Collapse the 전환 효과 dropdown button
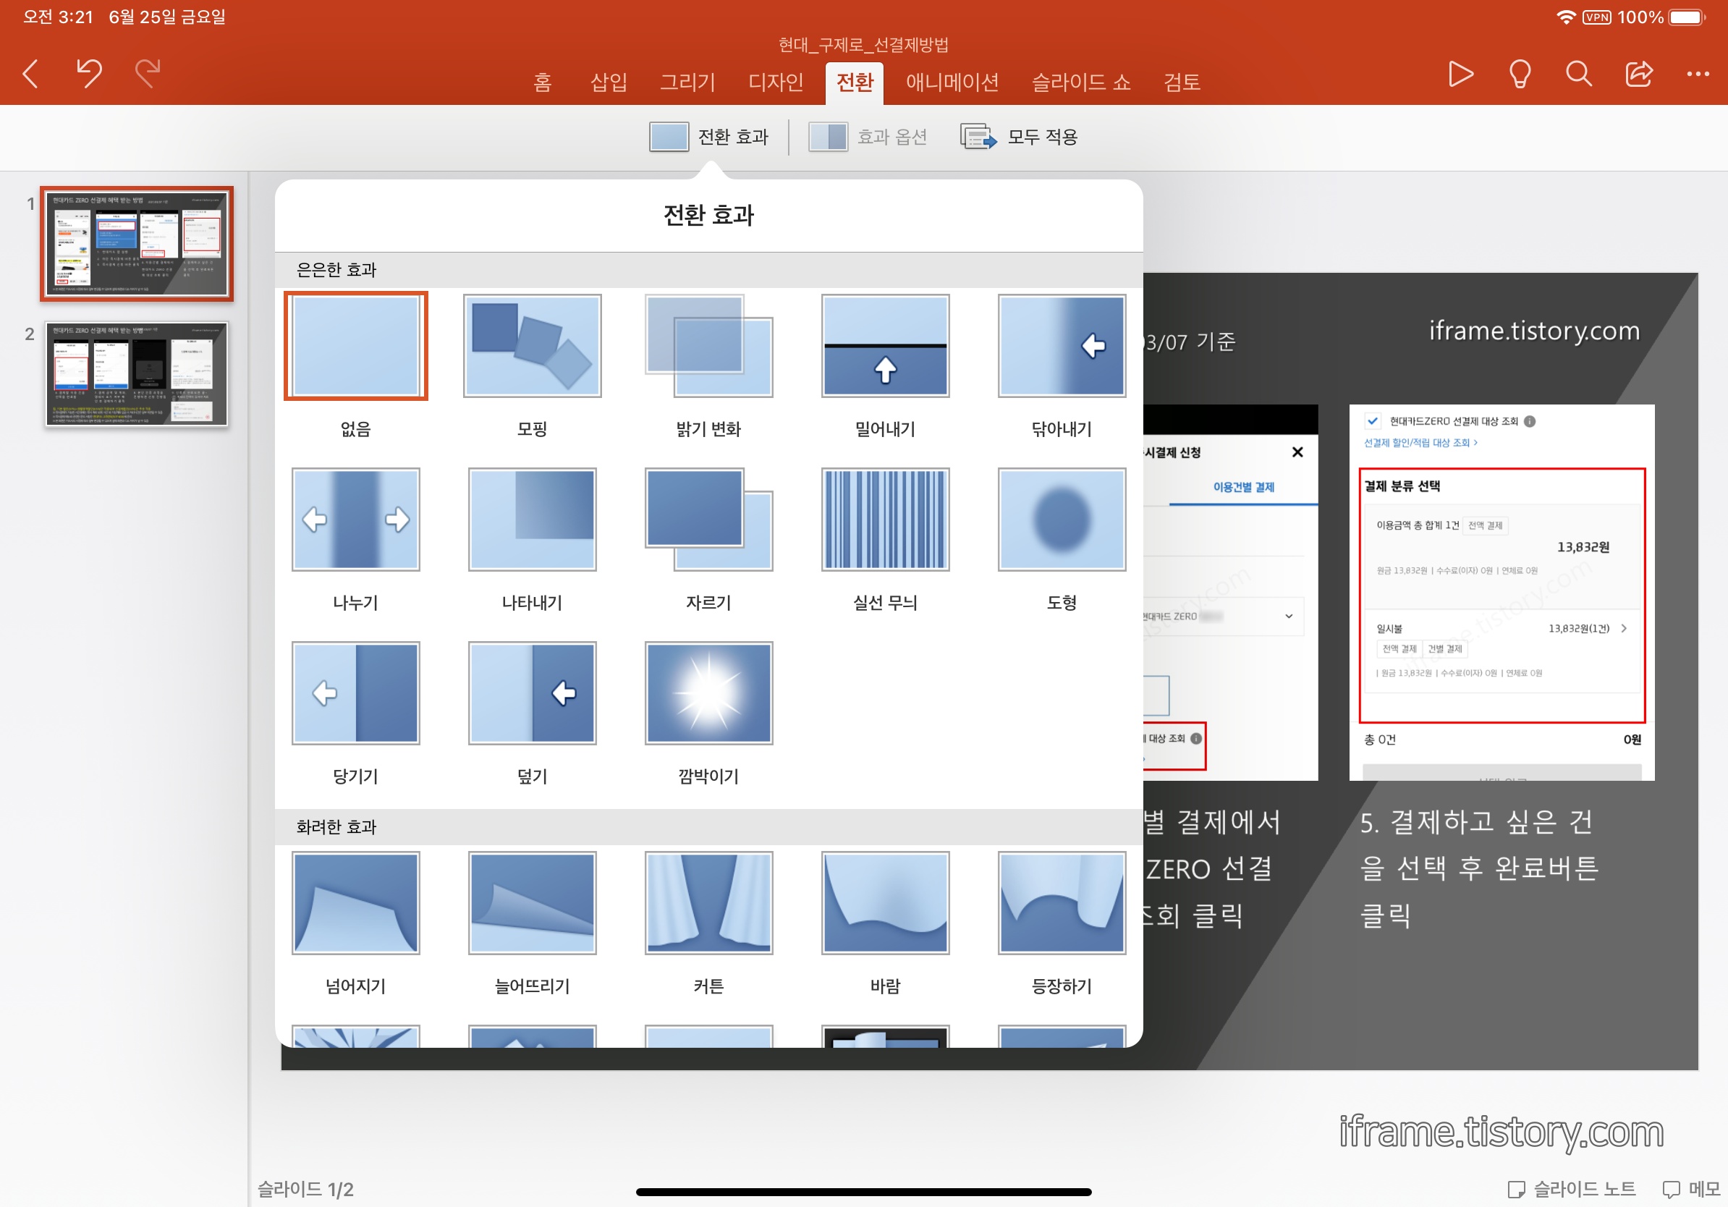The image size is (1728, 1207). pos(710,137)
